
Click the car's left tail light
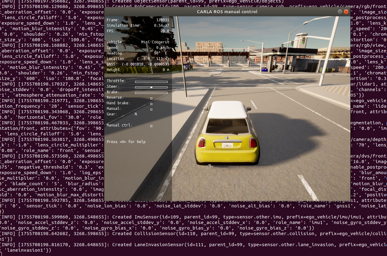click(201, 142)
